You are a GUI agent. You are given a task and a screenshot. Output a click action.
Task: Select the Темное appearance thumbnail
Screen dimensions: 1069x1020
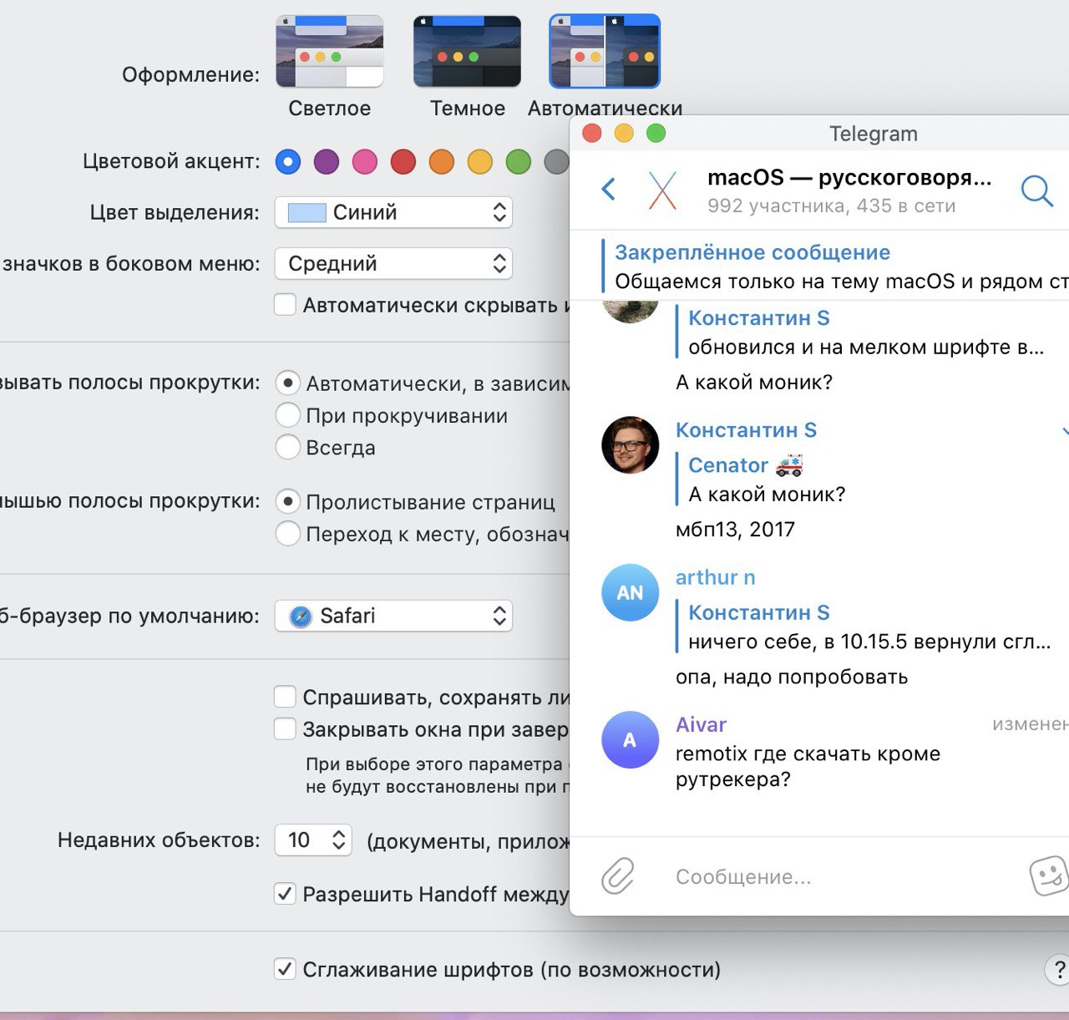click(x=467, y=51)
